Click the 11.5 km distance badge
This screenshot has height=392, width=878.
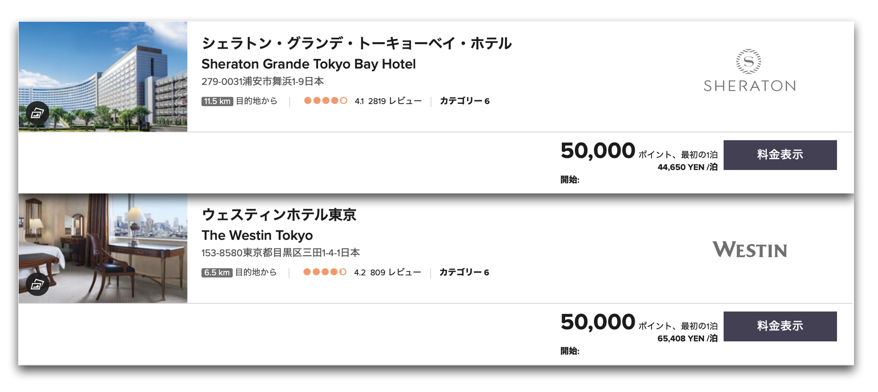[217, 101]
